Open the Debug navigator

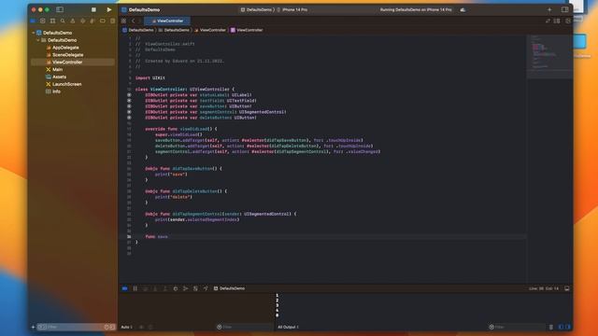pyautogui.click(x=93, y=21)
